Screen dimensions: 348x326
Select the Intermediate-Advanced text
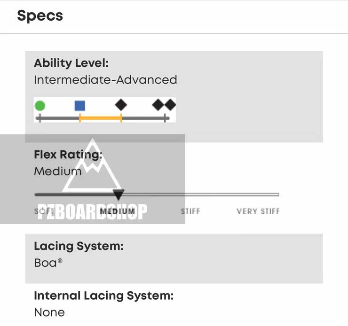tap(105, 80)
